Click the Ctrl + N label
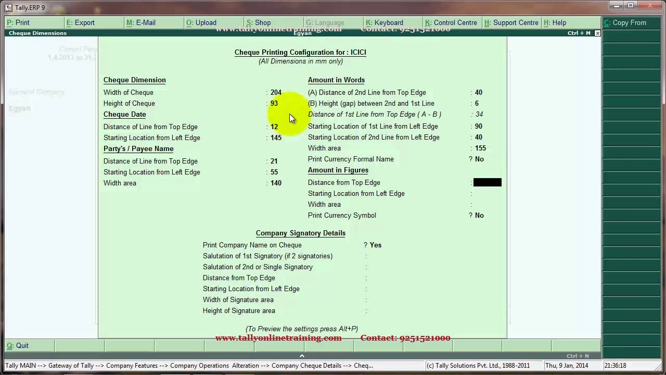This screenshot has width=666, height=375. [x=578, y=356]
